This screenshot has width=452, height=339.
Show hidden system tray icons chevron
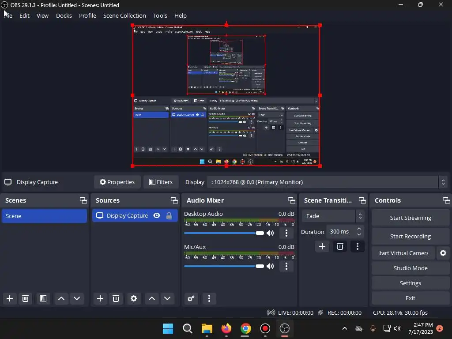pos(344,328)
